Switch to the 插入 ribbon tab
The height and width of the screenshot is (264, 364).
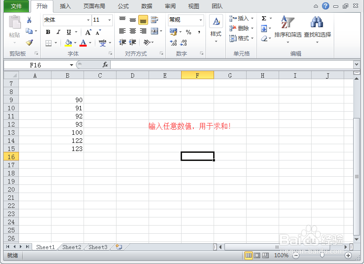65,6
